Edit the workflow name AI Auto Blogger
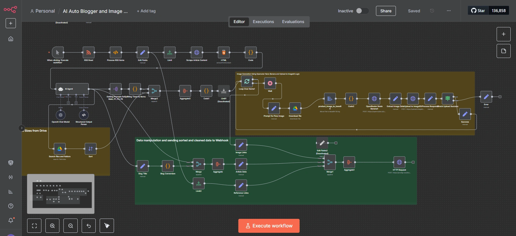 (95, 11)
